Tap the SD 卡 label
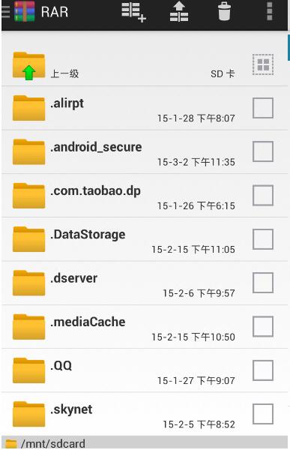Screen dimensions: 290x450 coord(223,73)
